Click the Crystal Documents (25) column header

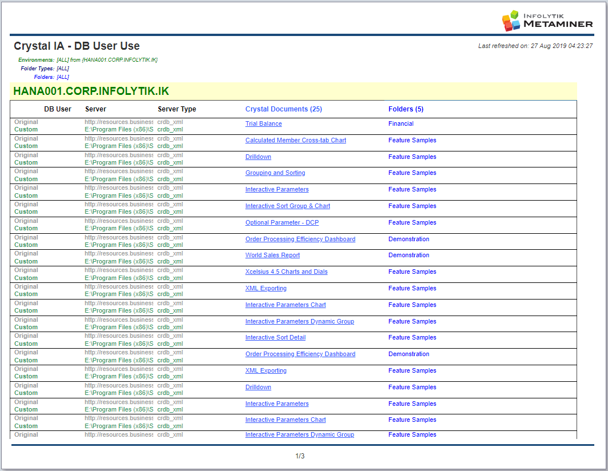point(284,109)
